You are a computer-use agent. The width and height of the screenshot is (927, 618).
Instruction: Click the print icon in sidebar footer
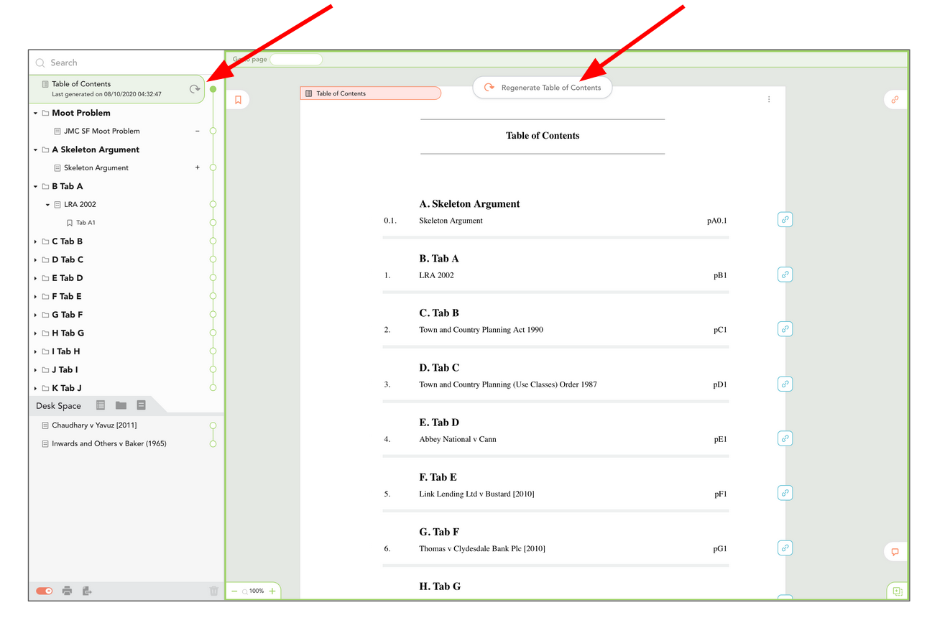pos(67,591)
